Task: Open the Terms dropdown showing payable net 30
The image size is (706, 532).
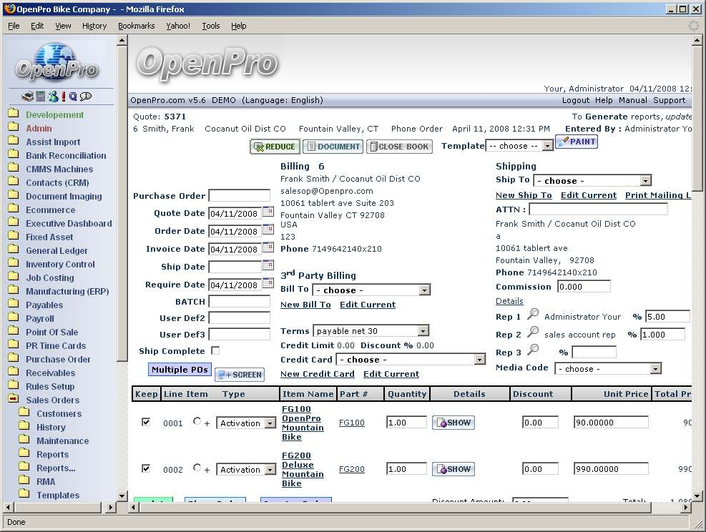Action: coord(371,331)
